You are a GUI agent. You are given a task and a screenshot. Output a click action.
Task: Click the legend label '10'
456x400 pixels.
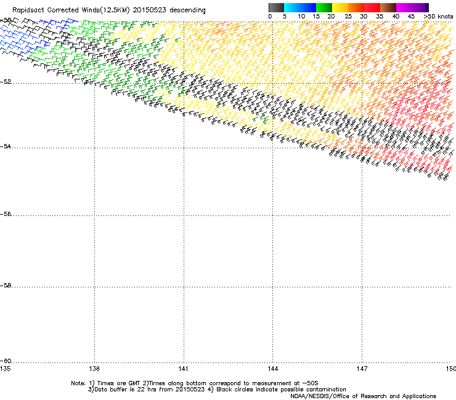[x=301, y=17]
